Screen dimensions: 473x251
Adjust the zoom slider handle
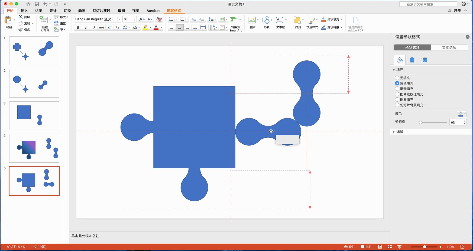tap(425, 247)
